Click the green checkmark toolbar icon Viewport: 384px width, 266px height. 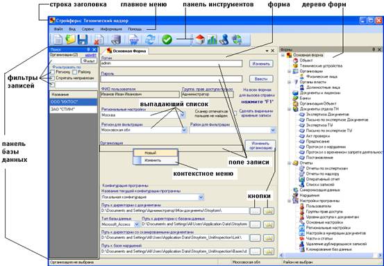[x=167, y=40]
